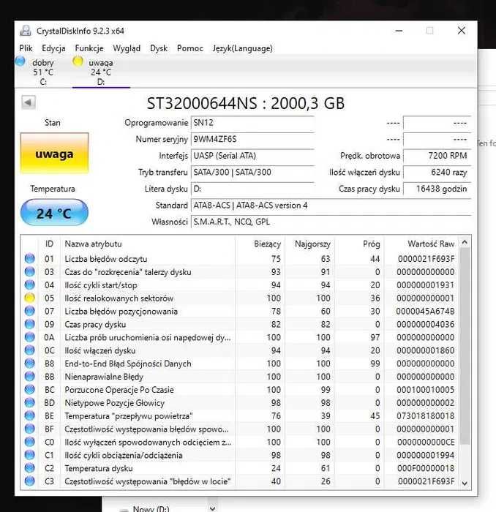496x512 pixels.
Task: Click the Numer seryjny field 9WM4ZF6S
Action: 252,140
